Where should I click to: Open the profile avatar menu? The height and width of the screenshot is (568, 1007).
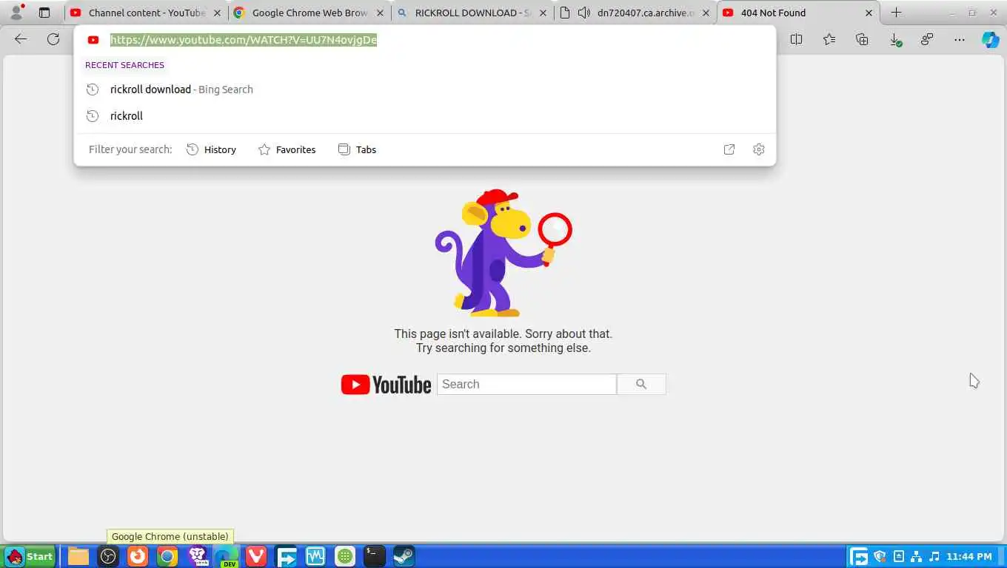pos(16,13)
